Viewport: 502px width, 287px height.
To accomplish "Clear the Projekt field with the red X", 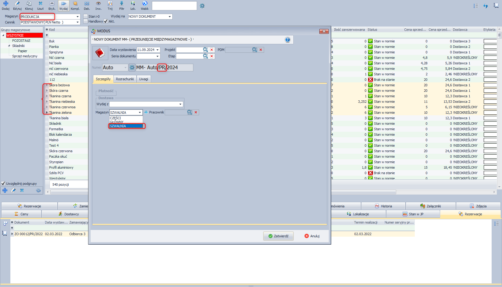I will 212,50.
